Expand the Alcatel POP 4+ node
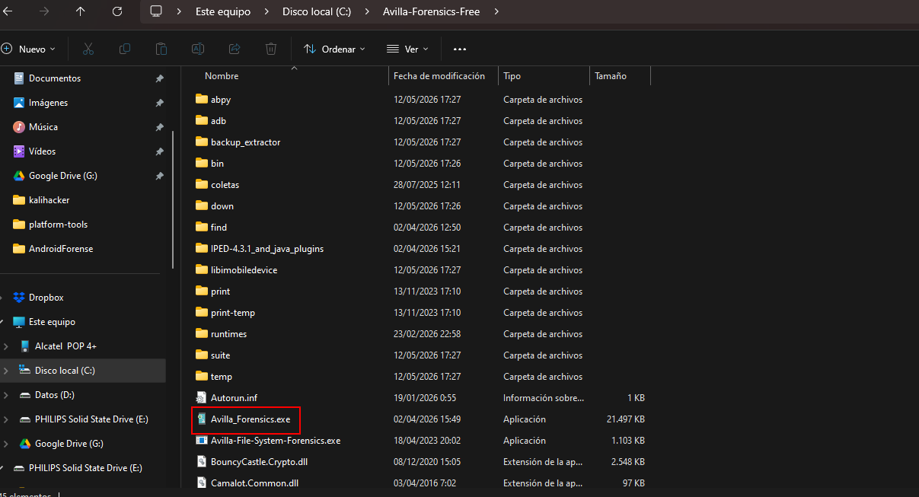919x497 pixels. (6, 346)
